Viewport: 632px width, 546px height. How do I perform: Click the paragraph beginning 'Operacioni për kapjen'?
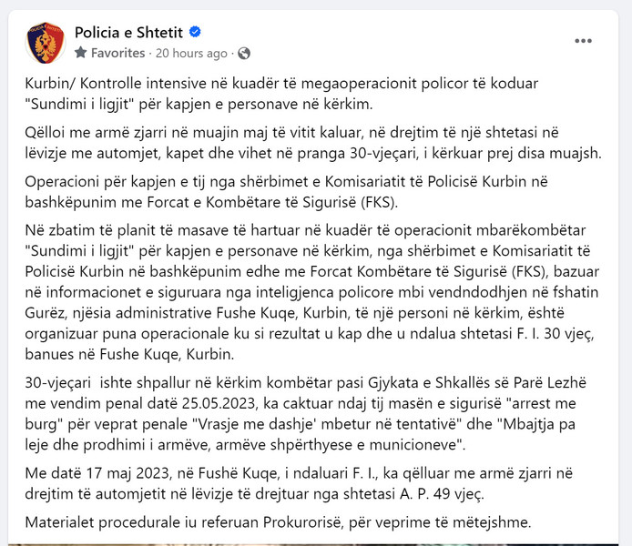(286, 192)
